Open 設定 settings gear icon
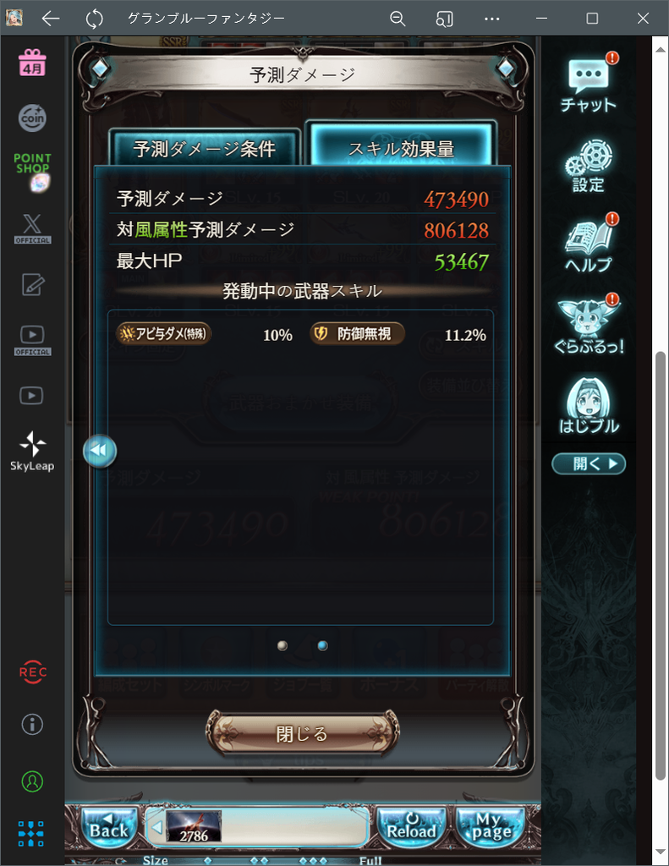The height and width of the screenshot is (866, 669). (589, 166)
